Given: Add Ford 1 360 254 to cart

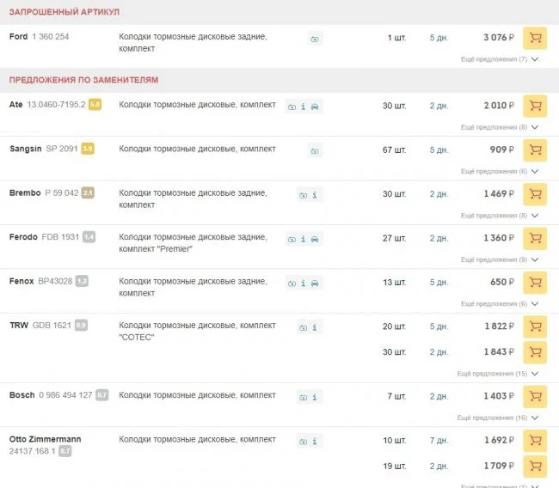Looking at the screenshot, I should (x=535, y=39).
